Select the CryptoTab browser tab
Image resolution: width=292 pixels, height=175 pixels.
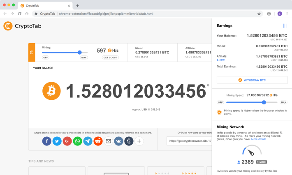coord(45,6)
